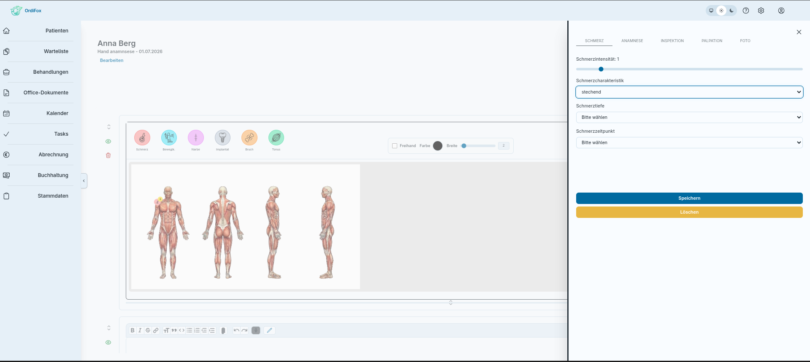Image resolution: width=810 pixels, height=362 pixels.
Task: Reorder the text editor block with up/down arrows
Action: pos(109,328)
